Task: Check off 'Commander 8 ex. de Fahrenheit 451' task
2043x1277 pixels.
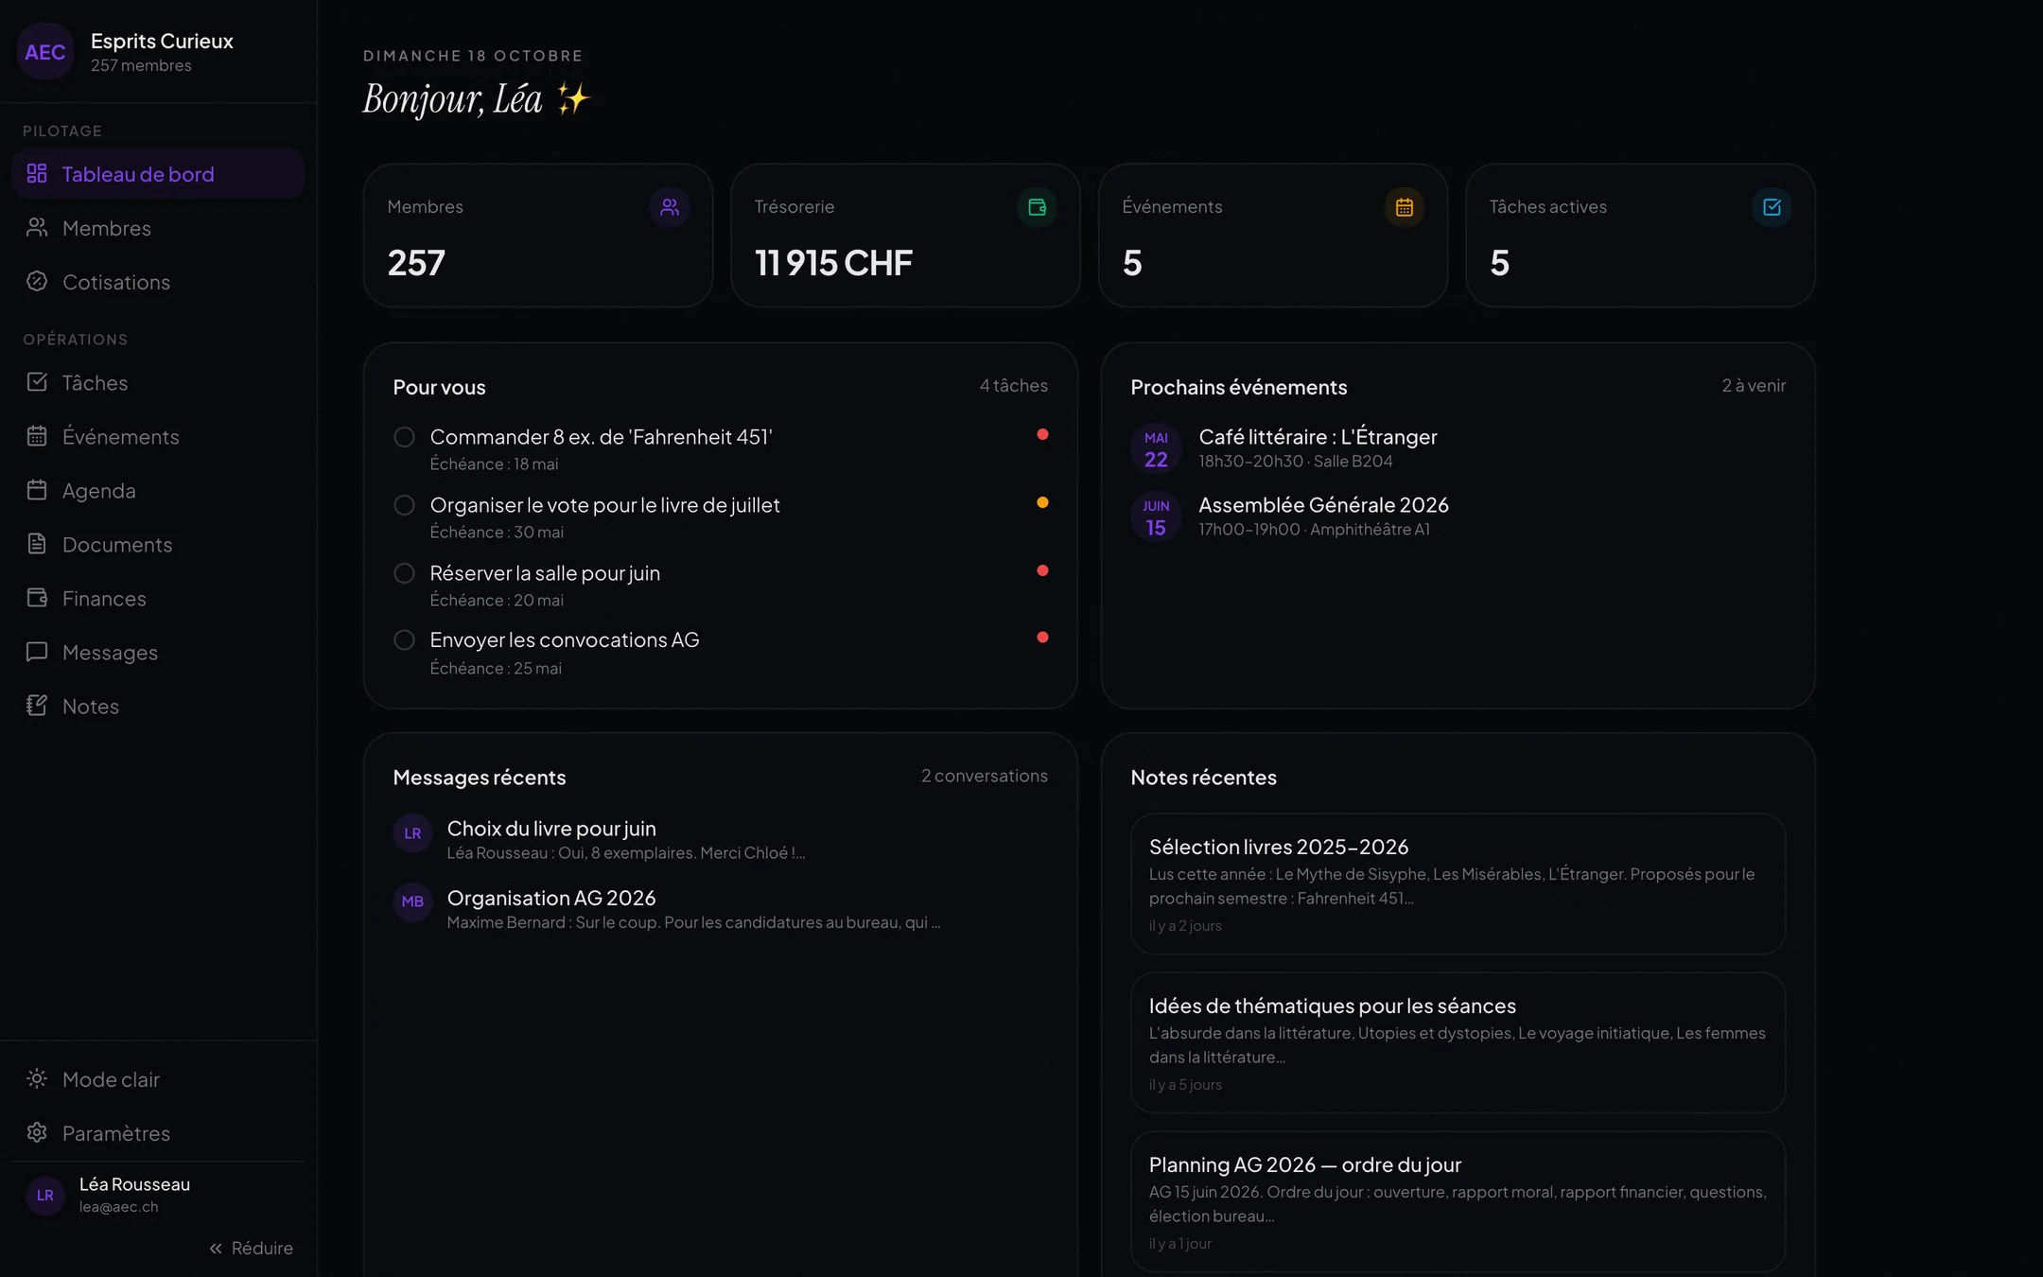Action: [404, 437]
